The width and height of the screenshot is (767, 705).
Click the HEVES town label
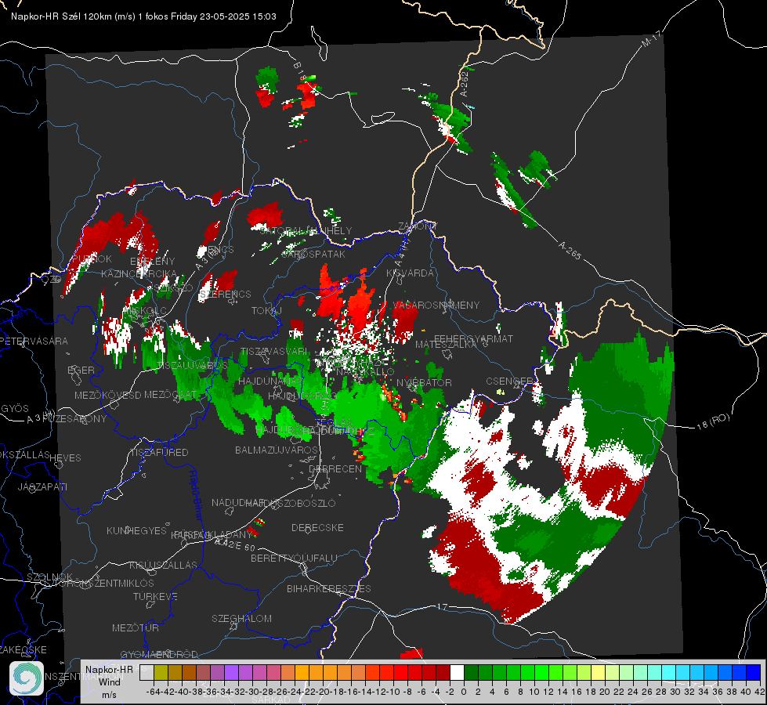point(65,458)
